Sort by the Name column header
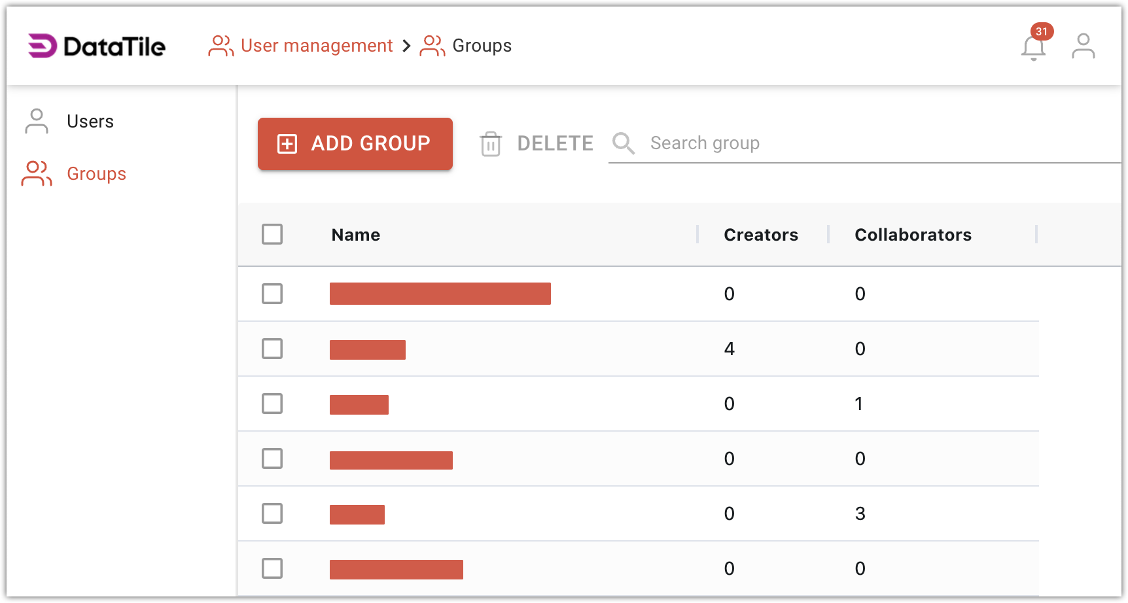Viewport: 1128px width, 603px height. (x=356, y=235)
